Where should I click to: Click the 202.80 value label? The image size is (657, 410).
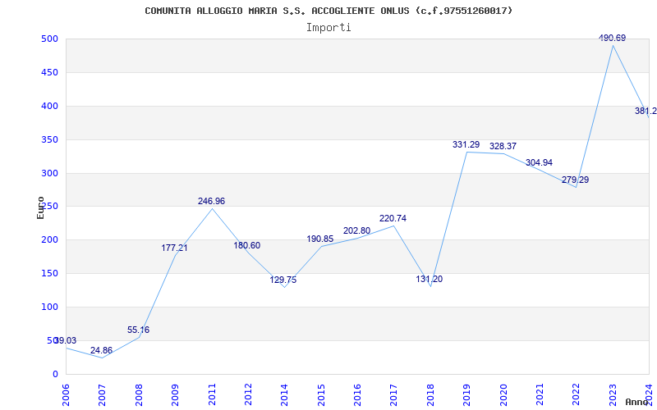point(356,231)
